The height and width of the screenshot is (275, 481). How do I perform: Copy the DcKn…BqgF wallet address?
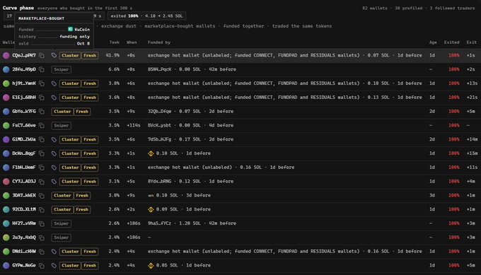click(x=42, y=153)
